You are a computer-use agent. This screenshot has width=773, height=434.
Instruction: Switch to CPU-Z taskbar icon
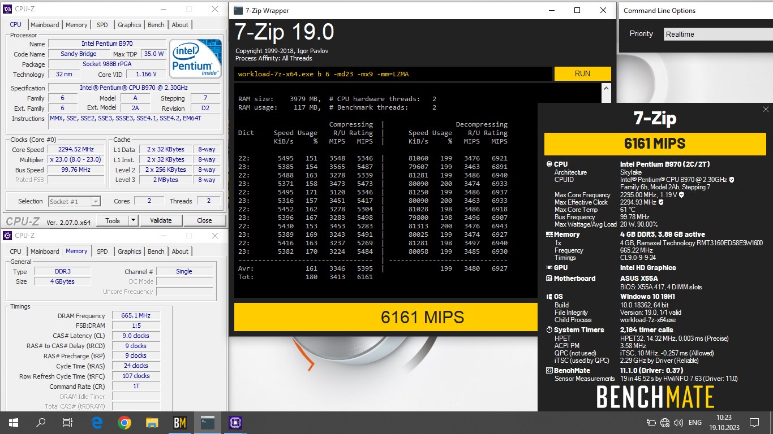tap(235, 422)
